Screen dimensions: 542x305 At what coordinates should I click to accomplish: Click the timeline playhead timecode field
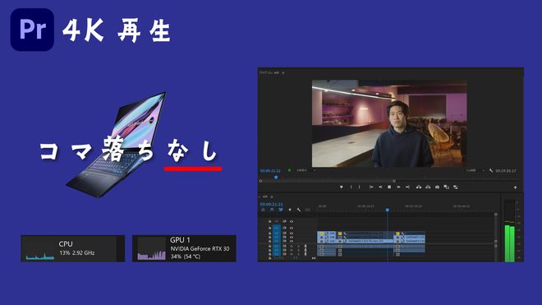coord(271,204)
